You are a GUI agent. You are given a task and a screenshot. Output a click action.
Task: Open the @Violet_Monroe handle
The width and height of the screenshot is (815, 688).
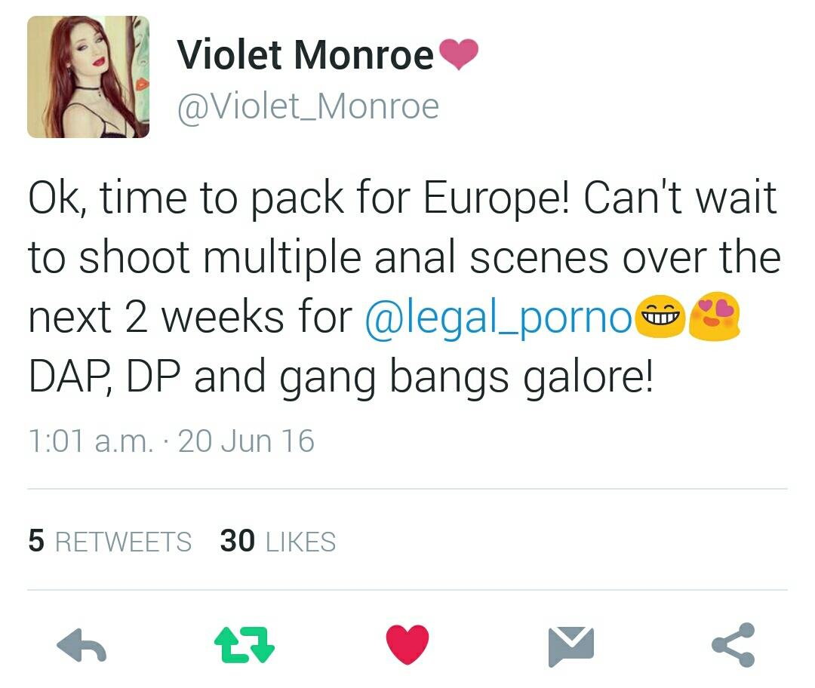(308, 107)
